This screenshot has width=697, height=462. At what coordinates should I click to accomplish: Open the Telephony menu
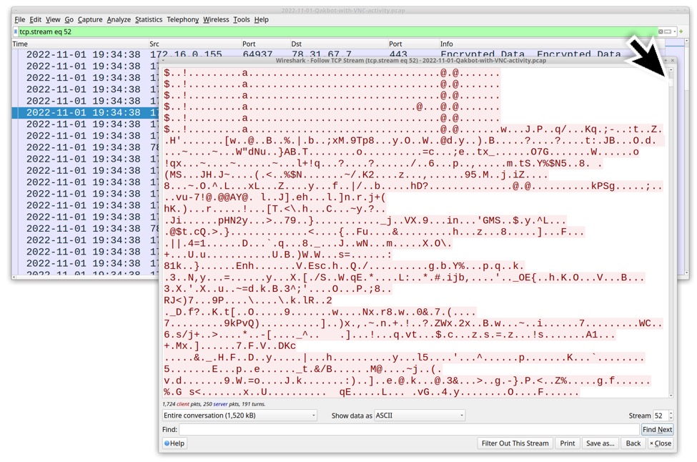183,19
